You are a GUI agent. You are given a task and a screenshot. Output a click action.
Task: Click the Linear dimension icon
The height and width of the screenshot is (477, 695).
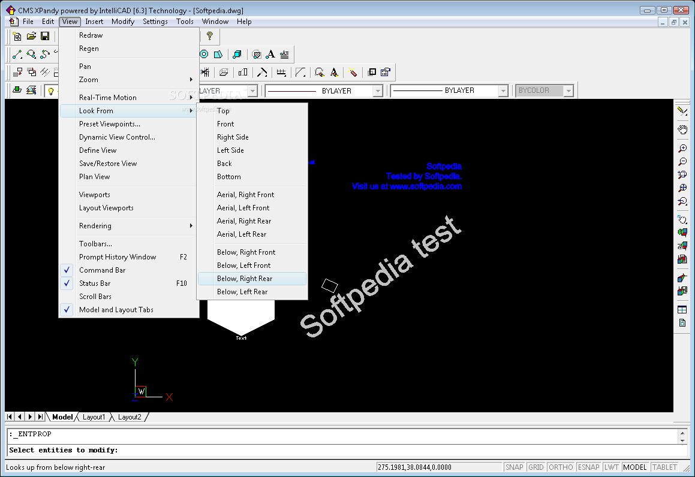pyautogui.click(x=281, y=72)
